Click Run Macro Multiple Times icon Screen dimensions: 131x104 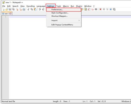pos(111,9)
